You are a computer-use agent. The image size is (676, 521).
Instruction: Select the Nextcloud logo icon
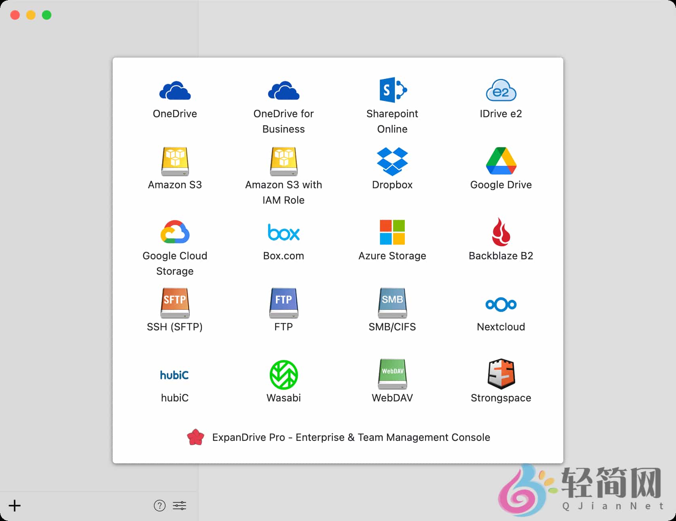(501, 304)
